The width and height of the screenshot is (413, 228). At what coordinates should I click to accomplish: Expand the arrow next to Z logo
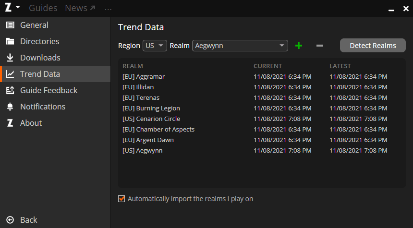18,7
